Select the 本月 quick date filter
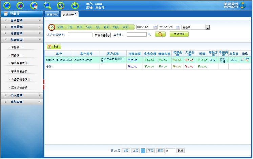This screenshot has height=159, width=253. coord(79,27)
